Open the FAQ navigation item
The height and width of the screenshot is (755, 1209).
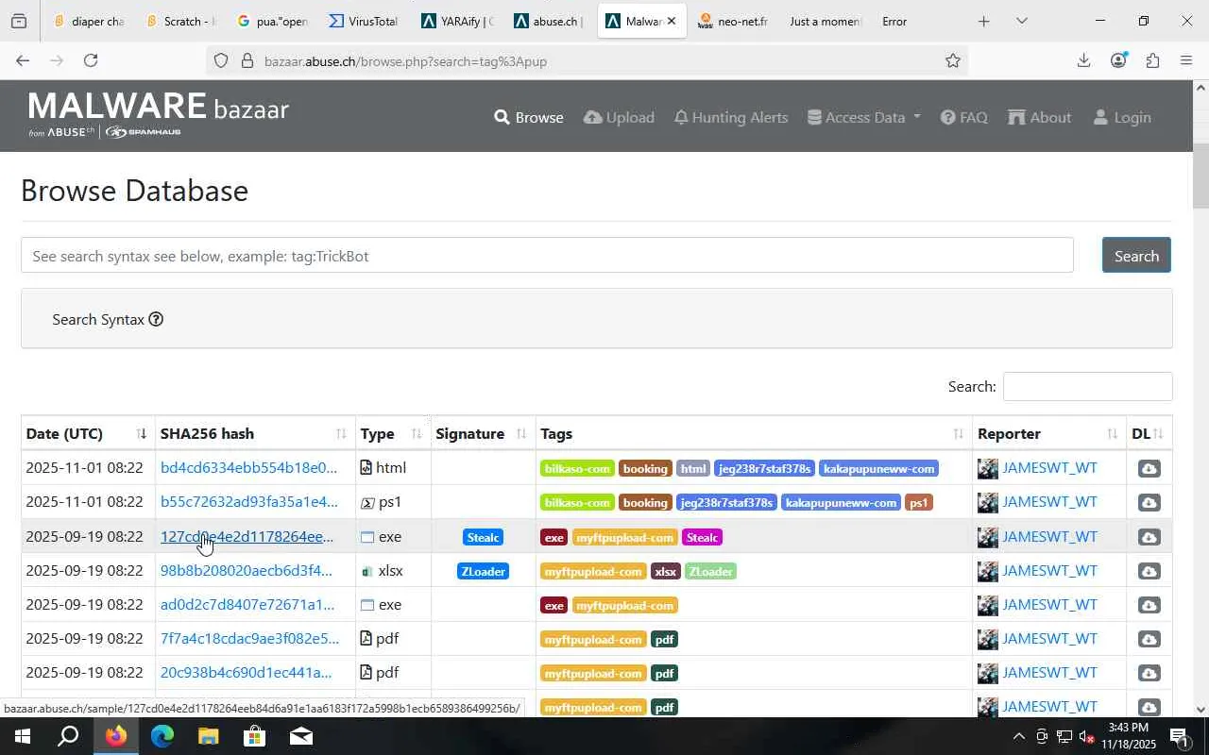(964, 117)
